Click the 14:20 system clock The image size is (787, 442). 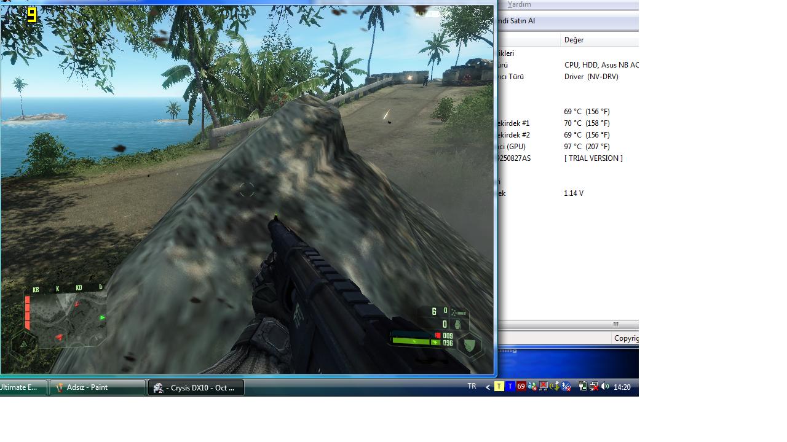[x=622, y=387]
